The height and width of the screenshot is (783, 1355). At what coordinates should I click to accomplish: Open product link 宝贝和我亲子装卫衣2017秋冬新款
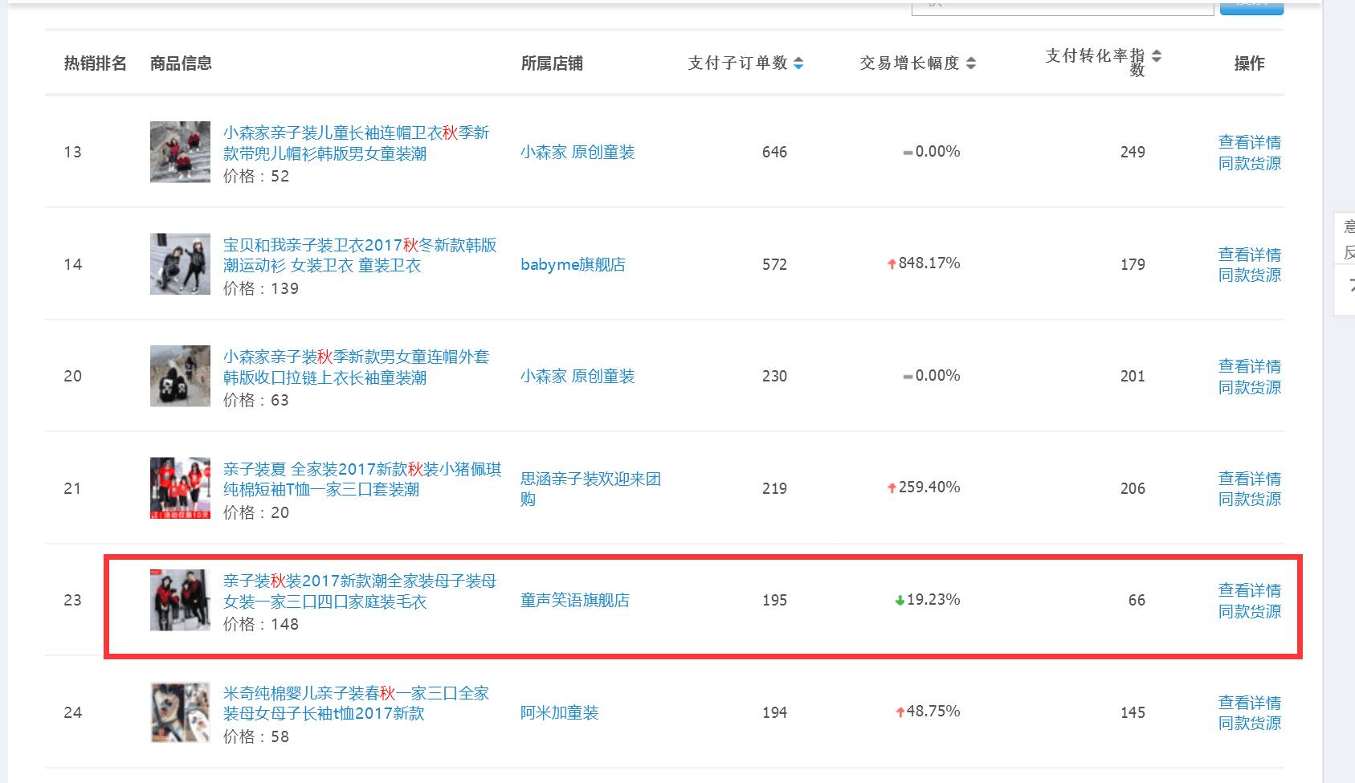360,255
